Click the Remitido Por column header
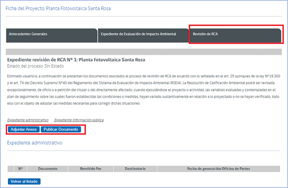 pyautogui.click(x=90, y=168)
